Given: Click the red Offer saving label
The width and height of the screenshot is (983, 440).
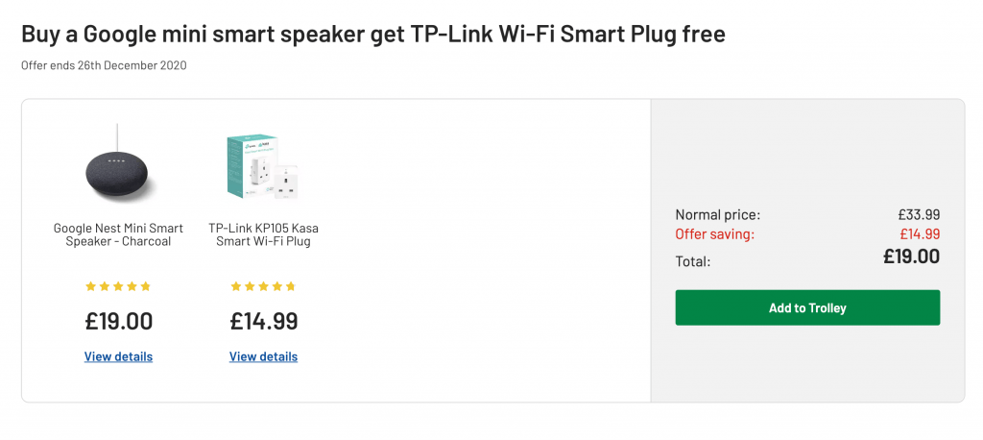Looking at the screenshot, I should pyautogui.click(x=715, y=234).
